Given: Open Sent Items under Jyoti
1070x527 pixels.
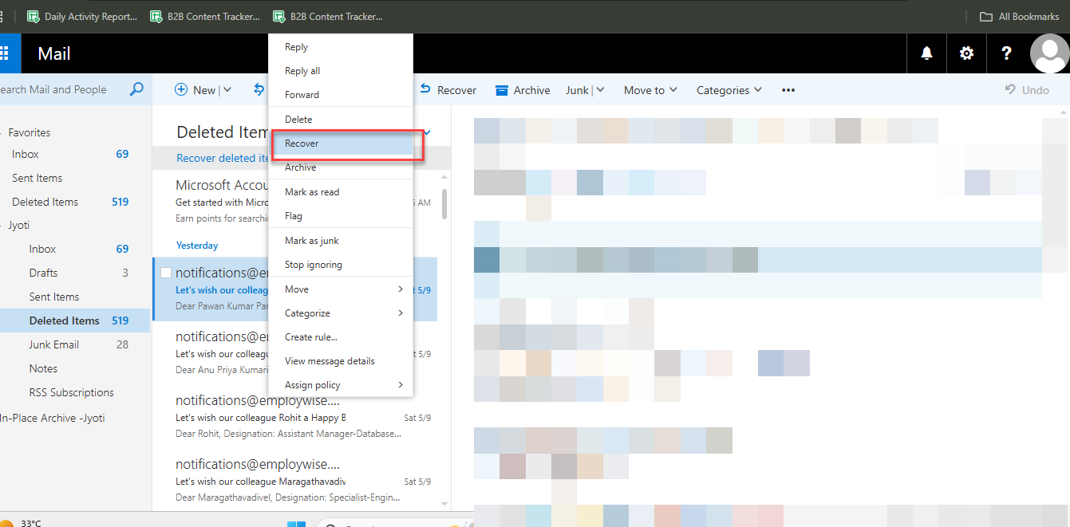Looking at the screenshot, I should pyautogui.click(x=75, y=297).
